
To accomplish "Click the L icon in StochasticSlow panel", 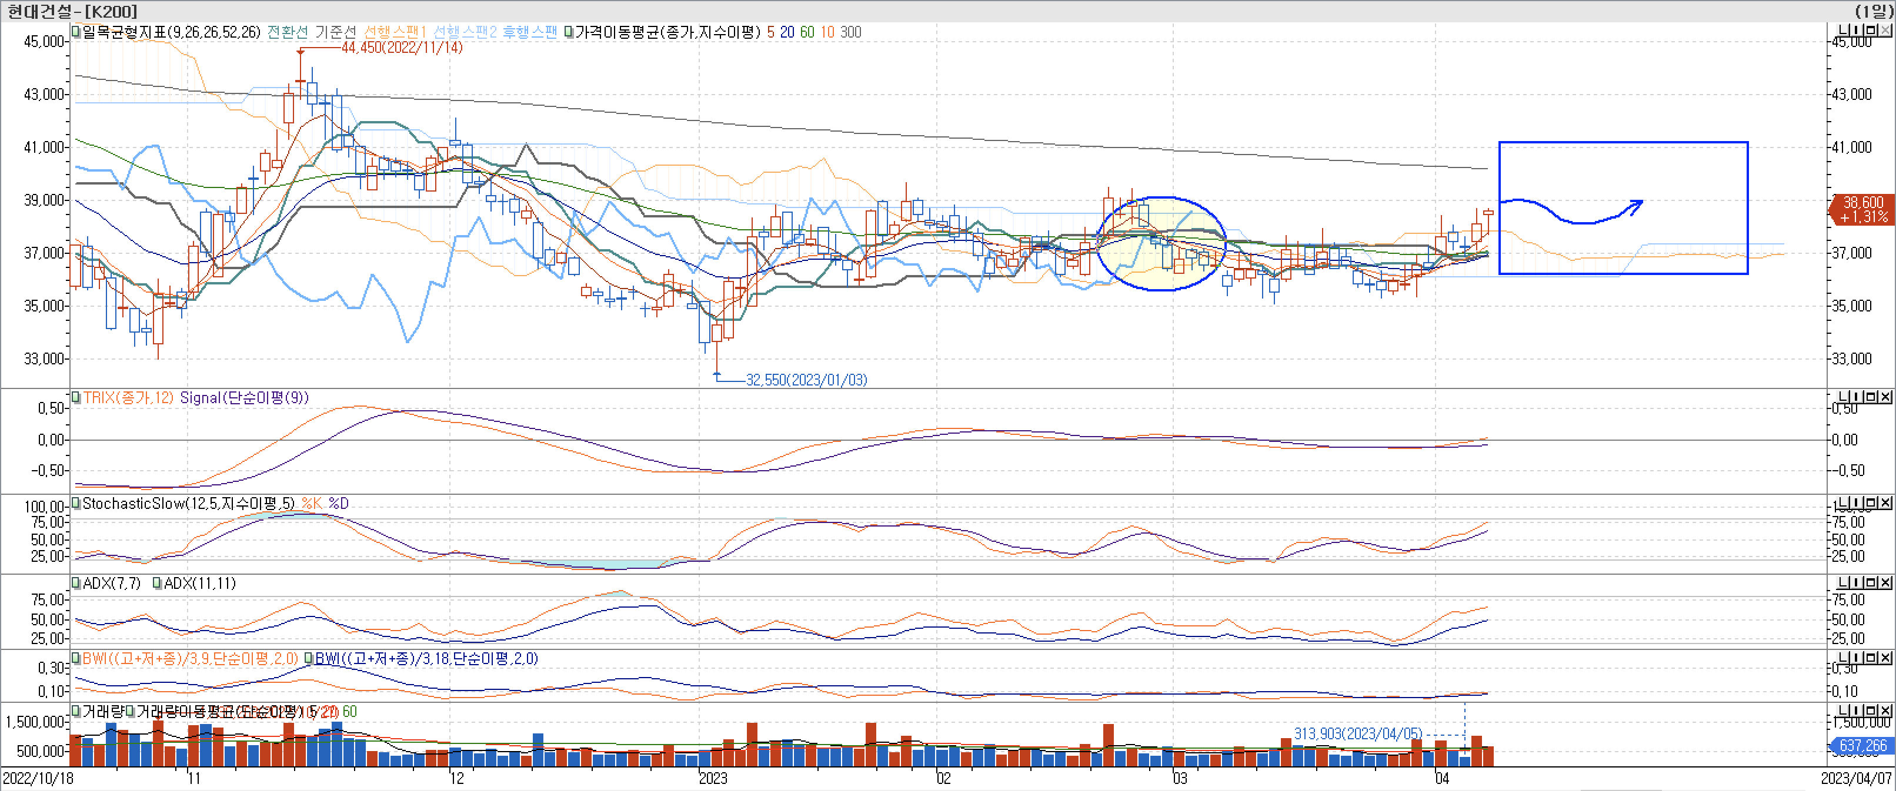I will tap(1844, 503).
